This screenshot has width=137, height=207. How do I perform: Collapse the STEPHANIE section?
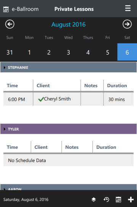(68, 67)
